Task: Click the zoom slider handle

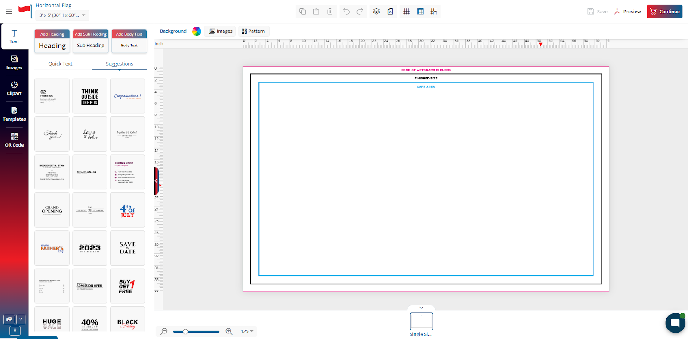Action: [185, 331]
